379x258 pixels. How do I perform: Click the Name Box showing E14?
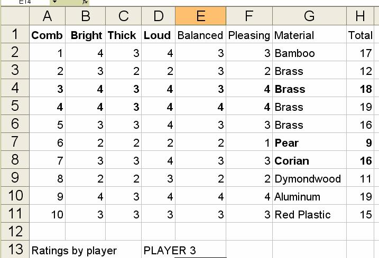click(24, 2)
